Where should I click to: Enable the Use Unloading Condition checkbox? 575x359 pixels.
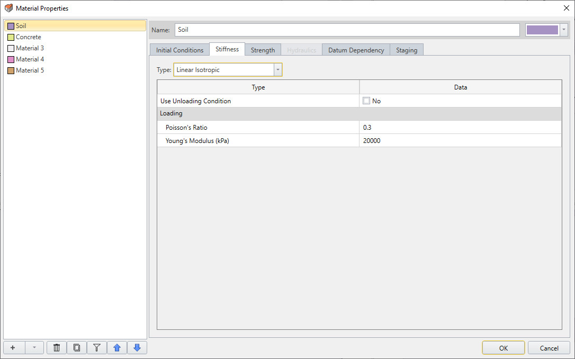[x=366, y=101]
